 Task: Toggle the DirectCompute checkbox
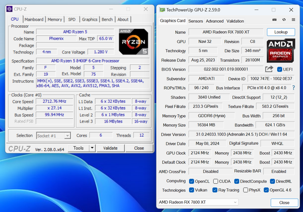[x=236, y=181]
